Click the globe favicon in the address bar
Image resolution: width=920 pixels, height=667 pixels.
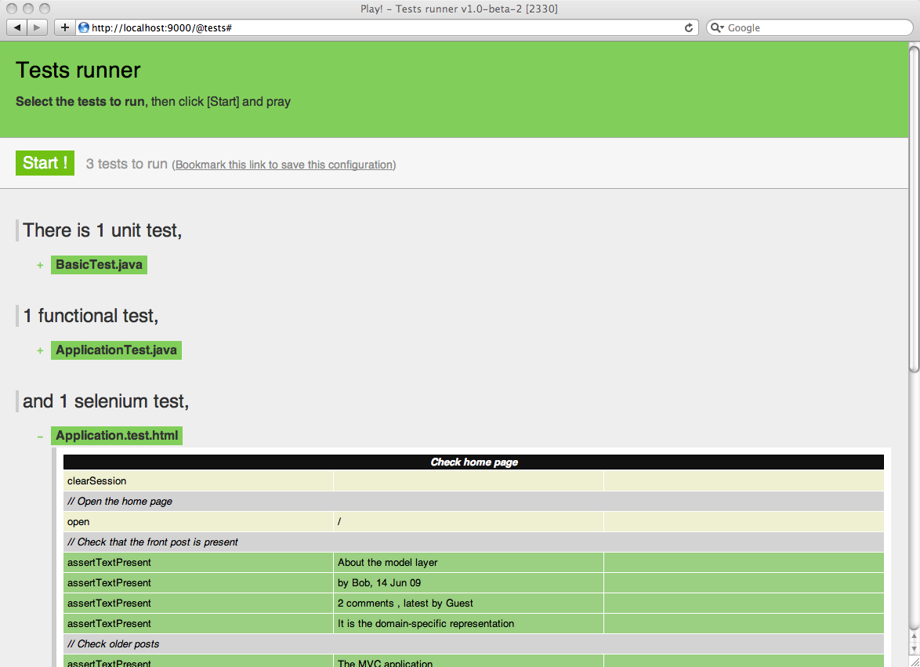tap(84, 28)
